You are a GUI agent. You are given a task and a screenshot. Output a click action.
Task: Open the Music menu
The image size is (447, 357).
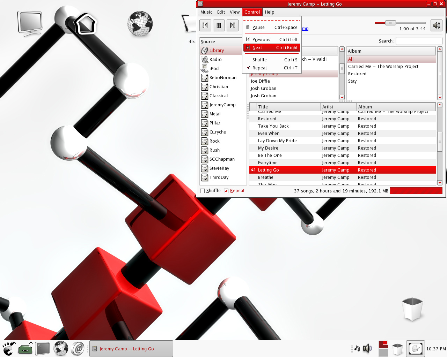coord(206,12)
